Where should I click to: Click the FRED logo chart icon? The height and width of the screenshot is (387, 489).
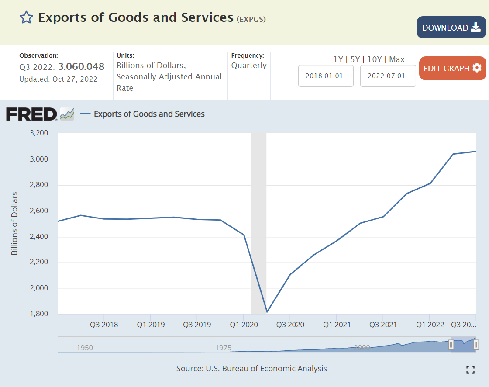(67, 114)
